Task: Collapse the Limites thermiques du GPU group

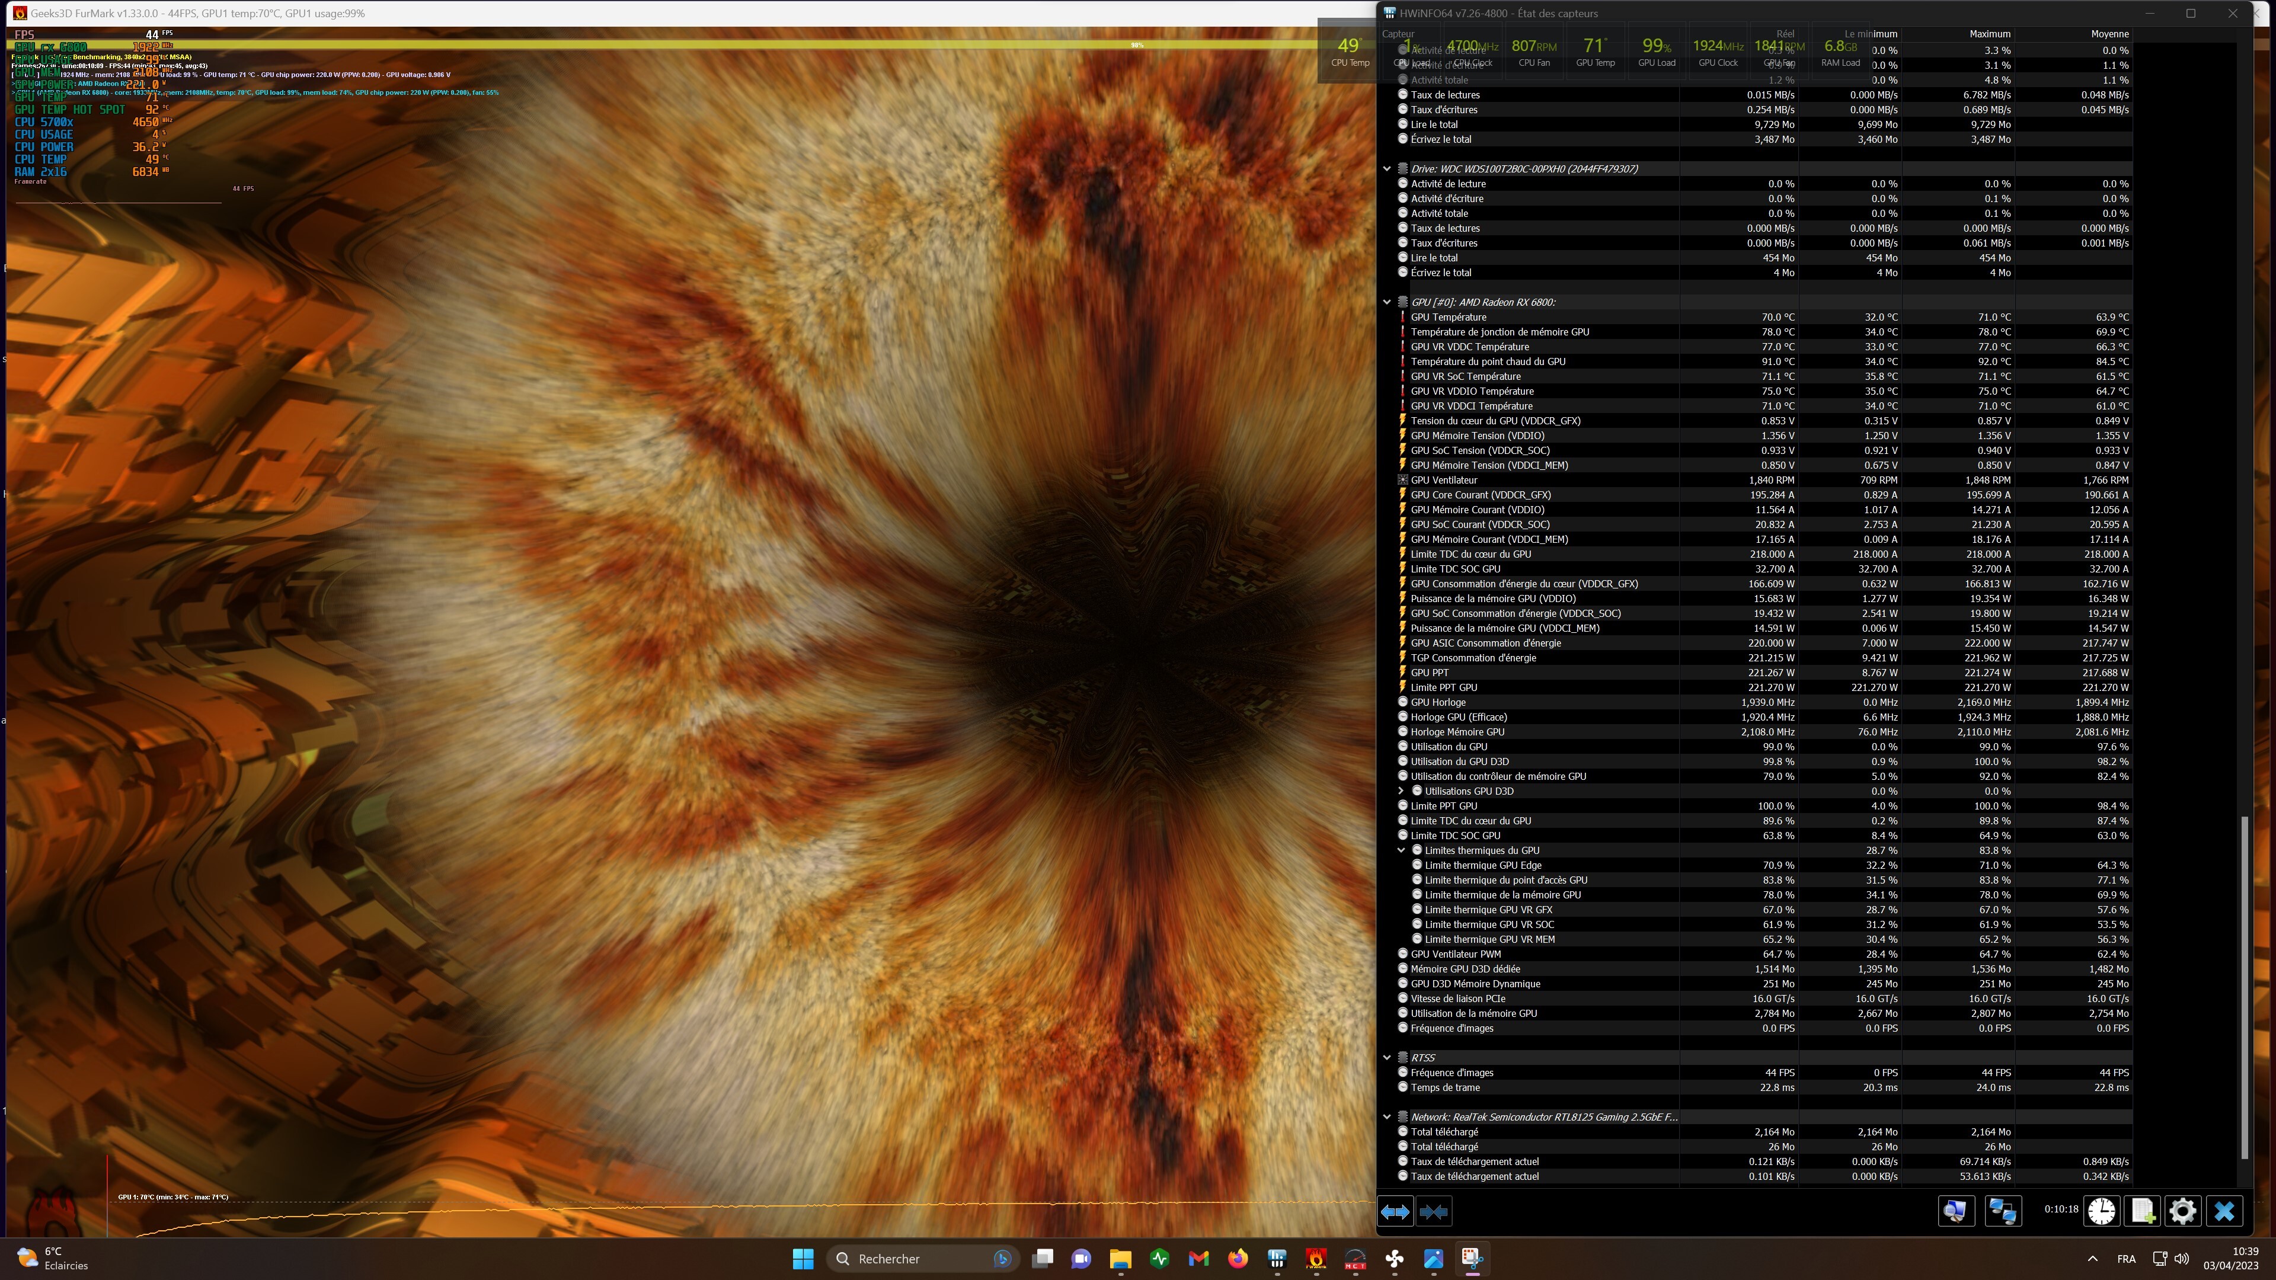Action: click(1401, 850)
